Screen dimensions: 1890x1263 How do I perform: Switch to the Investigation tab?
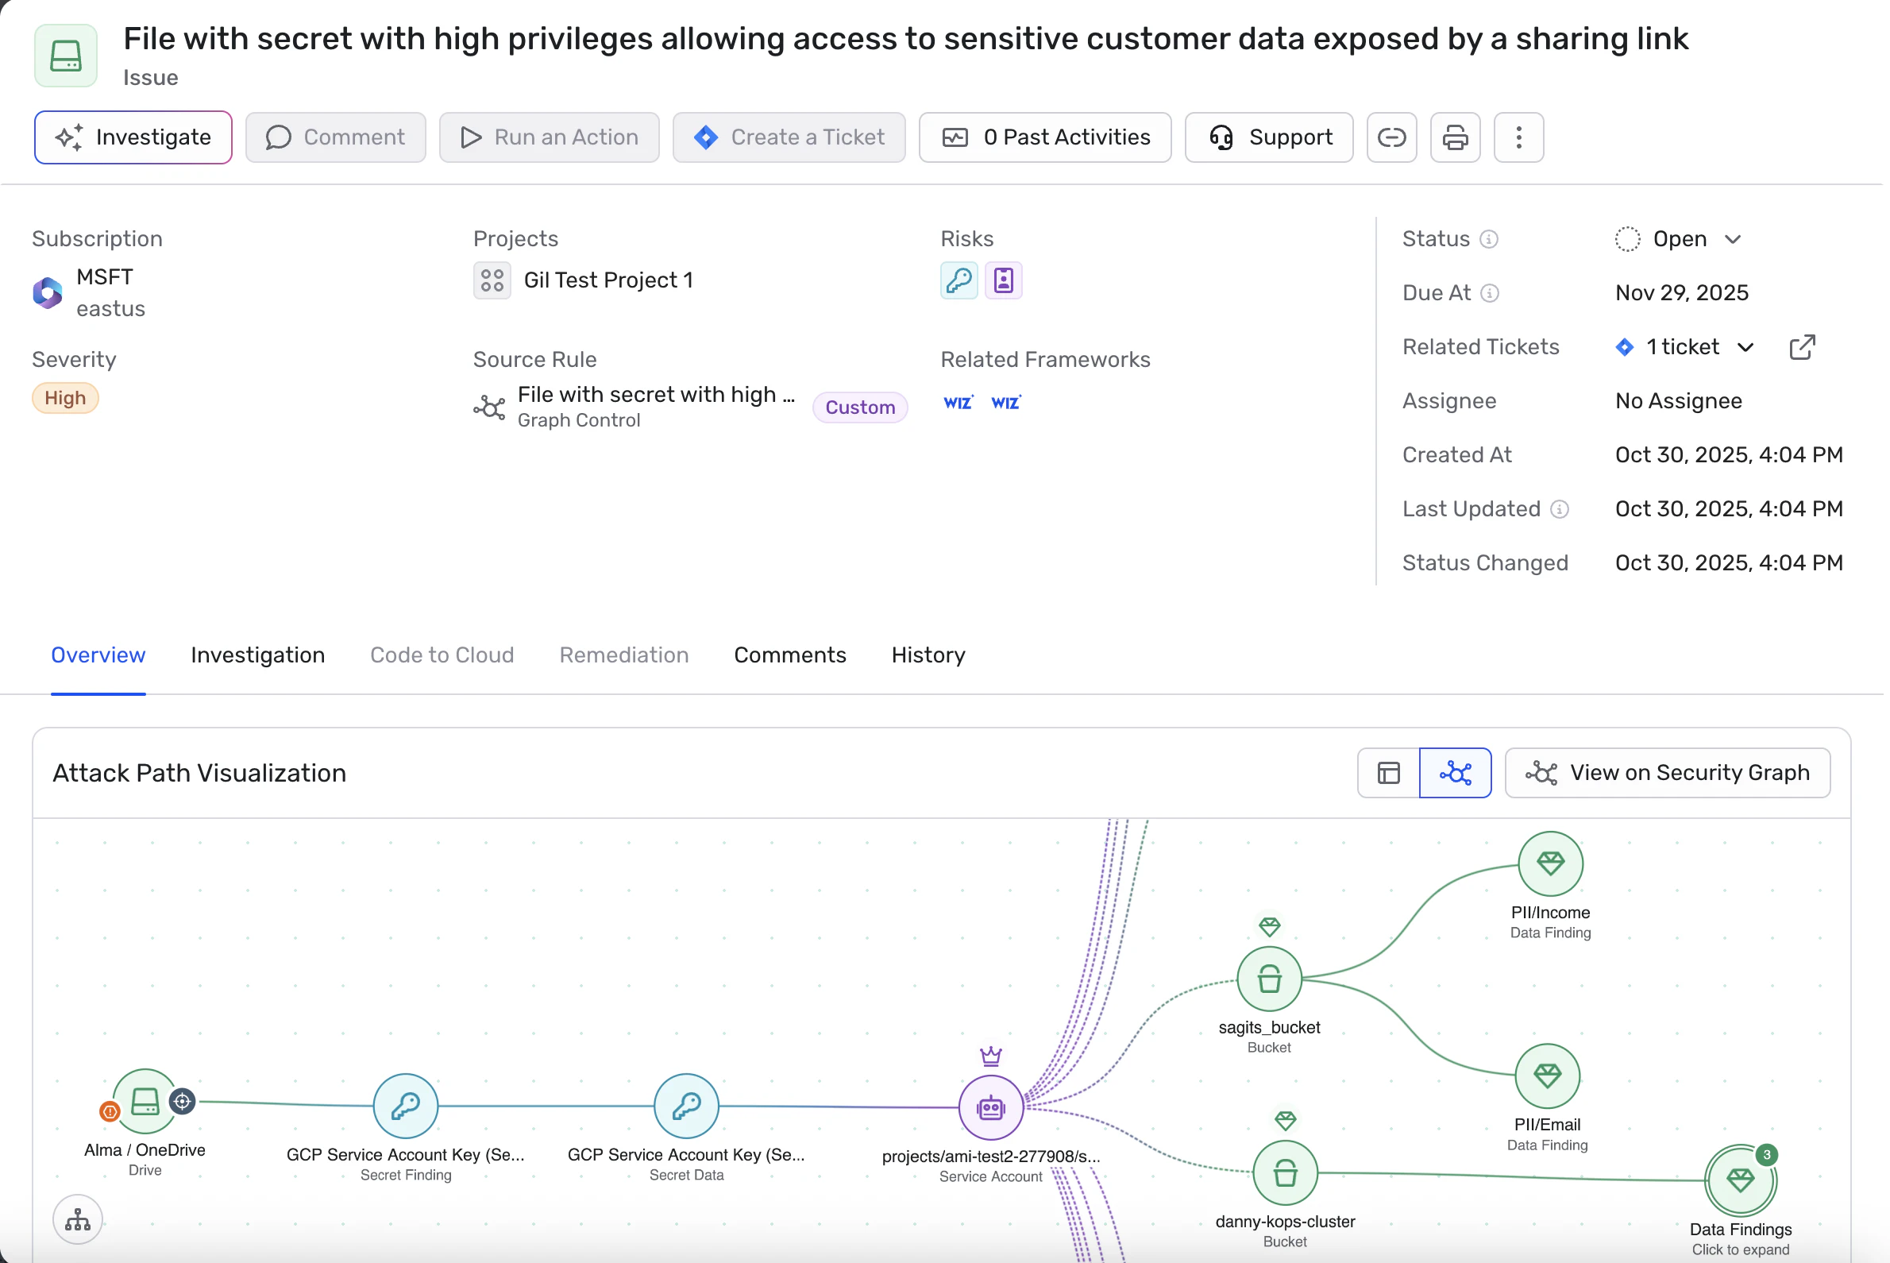pyautogui.click(x=257, y=655)
